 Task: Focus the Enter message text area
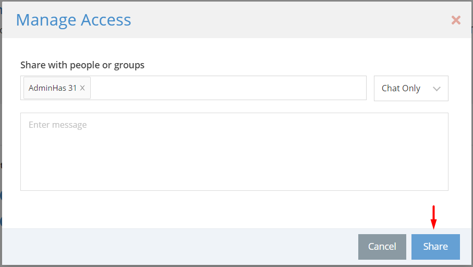click(x=234, y=152)
